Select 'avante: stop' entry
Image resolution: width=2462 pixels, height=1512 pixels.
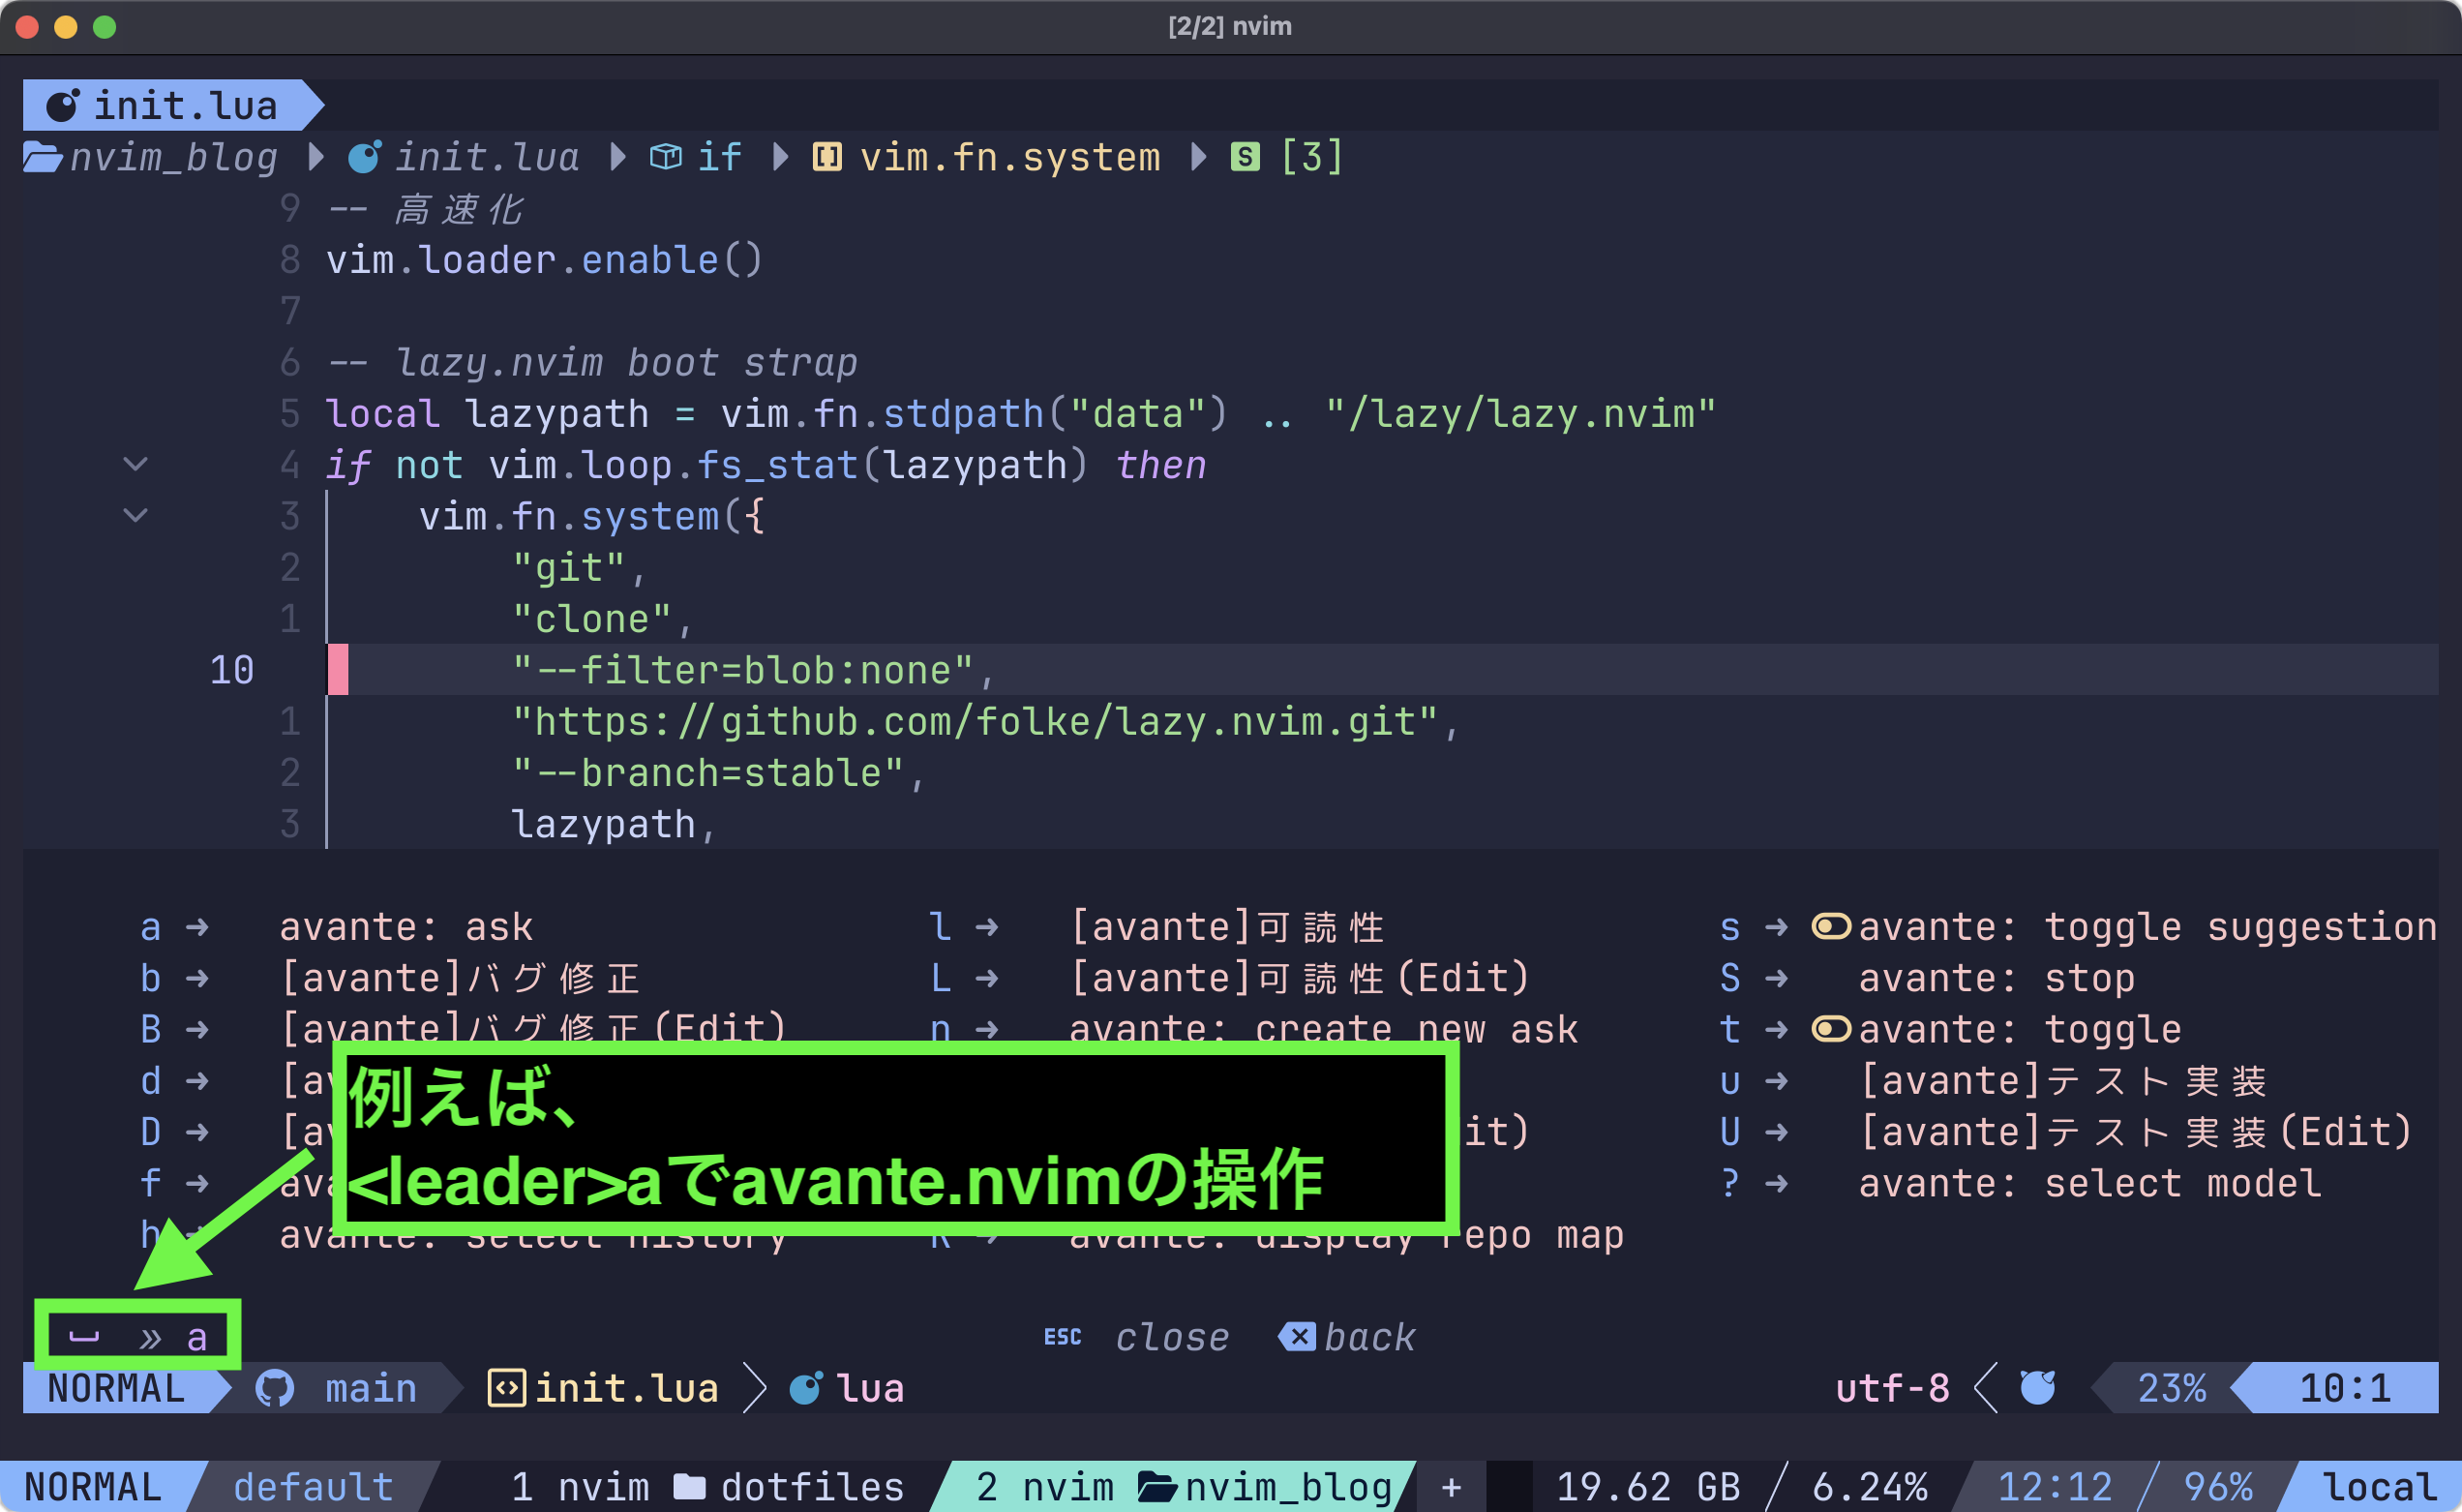[1997, 978]
